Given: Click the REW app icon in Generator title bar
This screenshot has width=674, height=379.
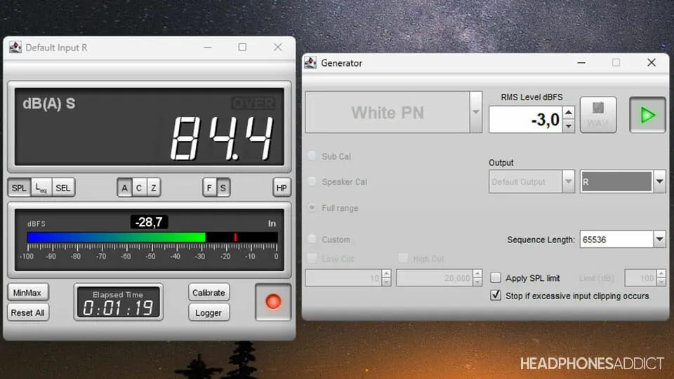Looking at the screenshot, I should coord(310,62).
